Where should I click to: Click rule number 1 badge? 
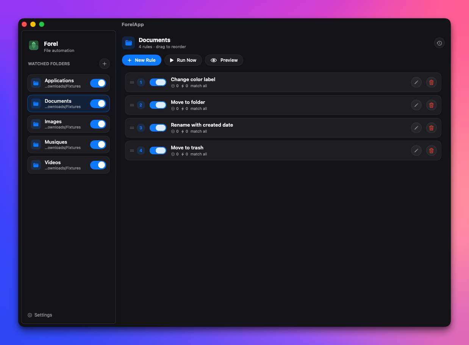pyautogui.click(x=141, y=82)
